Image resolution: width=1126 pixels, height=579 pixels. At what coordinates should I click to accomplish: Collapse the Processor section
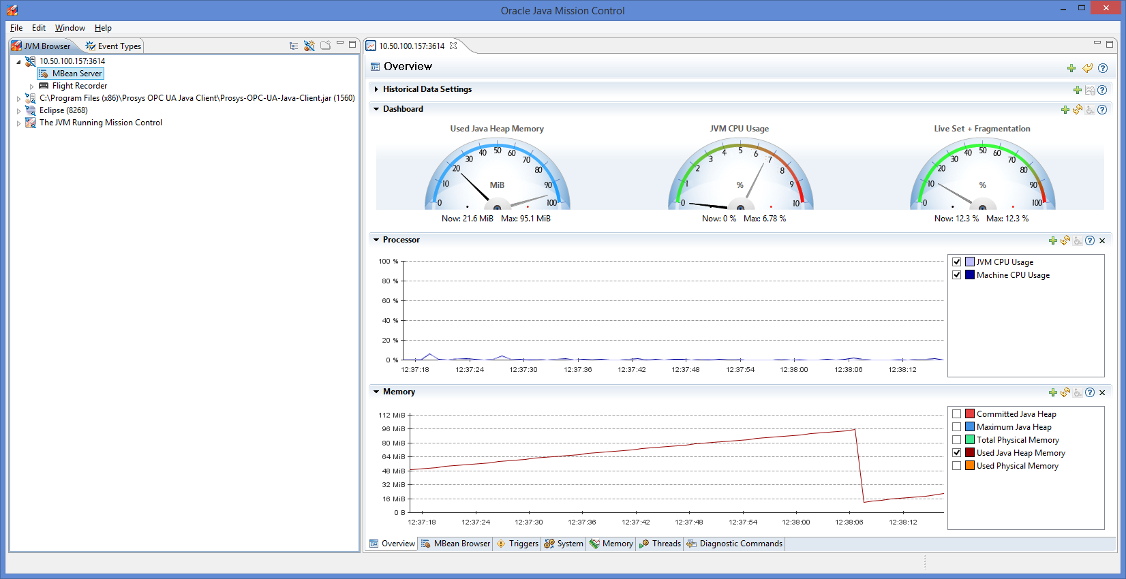tap(376, 240)
